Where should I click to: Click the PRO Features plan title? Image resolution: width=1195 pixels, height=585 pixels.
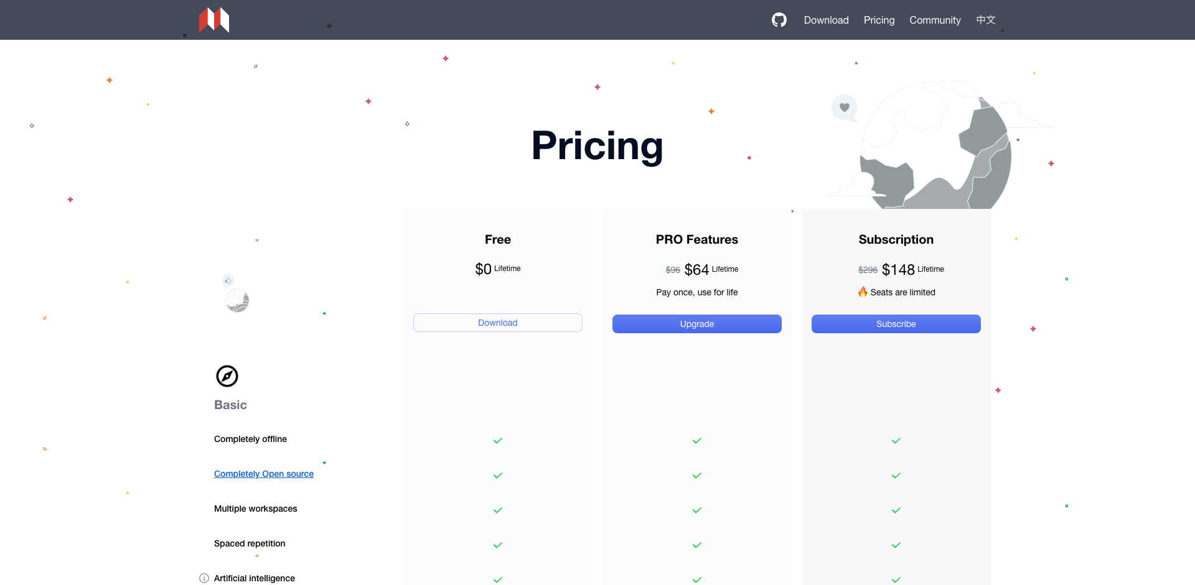click(x=697, y=239)
